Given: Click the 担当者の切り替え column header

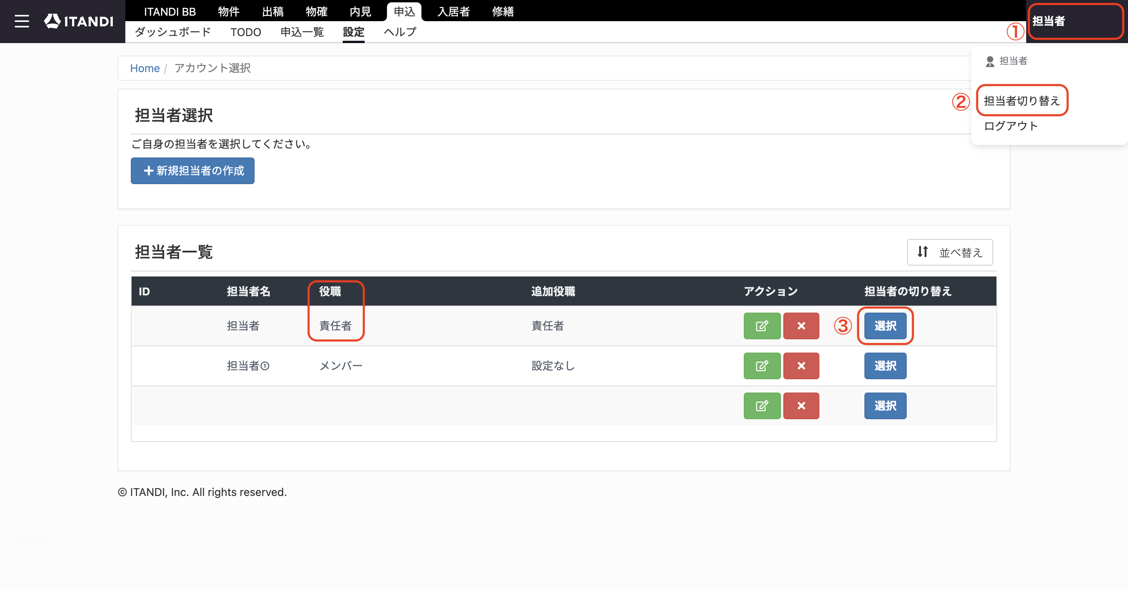Looking at the screenshot, I should [908, 291].
